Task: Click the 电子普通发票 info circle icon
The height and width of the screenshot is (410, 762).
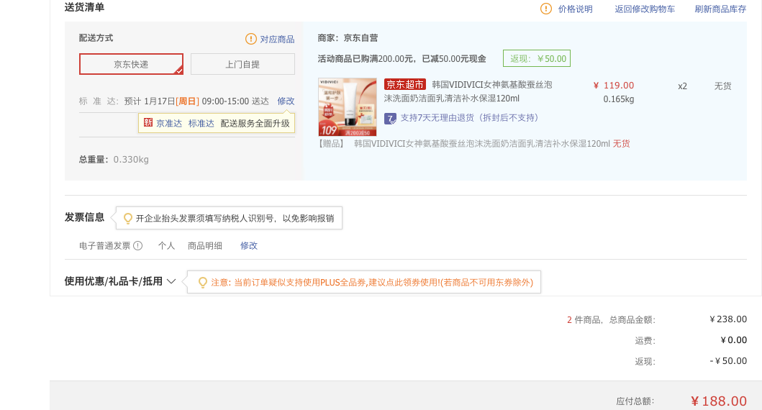Action: point(138,246)
